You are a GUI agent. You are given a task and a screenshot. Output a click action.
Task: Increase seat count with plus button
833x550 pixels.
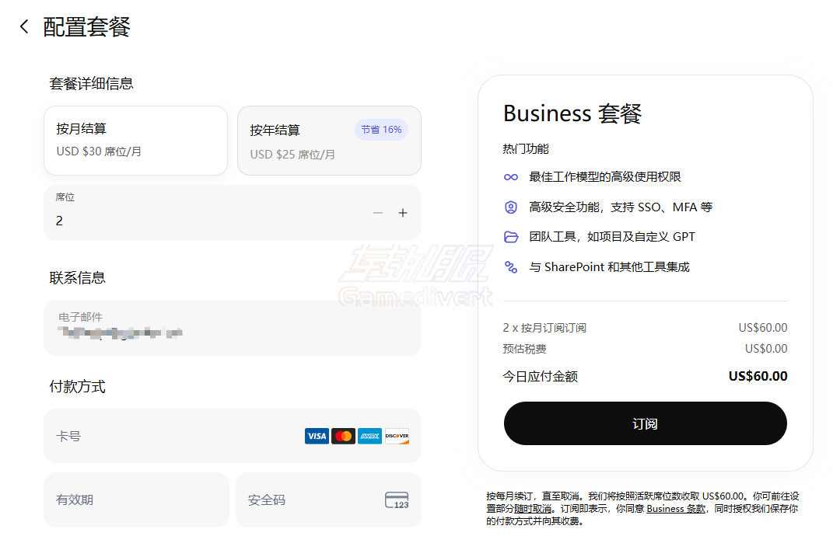coord(403,213)
